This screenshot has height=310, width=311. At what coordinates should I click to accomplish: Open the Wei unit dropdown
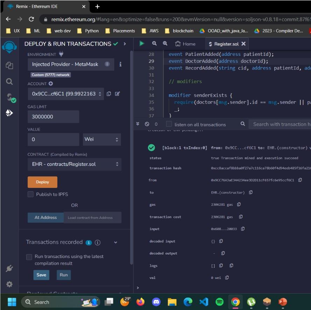click(102, 139)
